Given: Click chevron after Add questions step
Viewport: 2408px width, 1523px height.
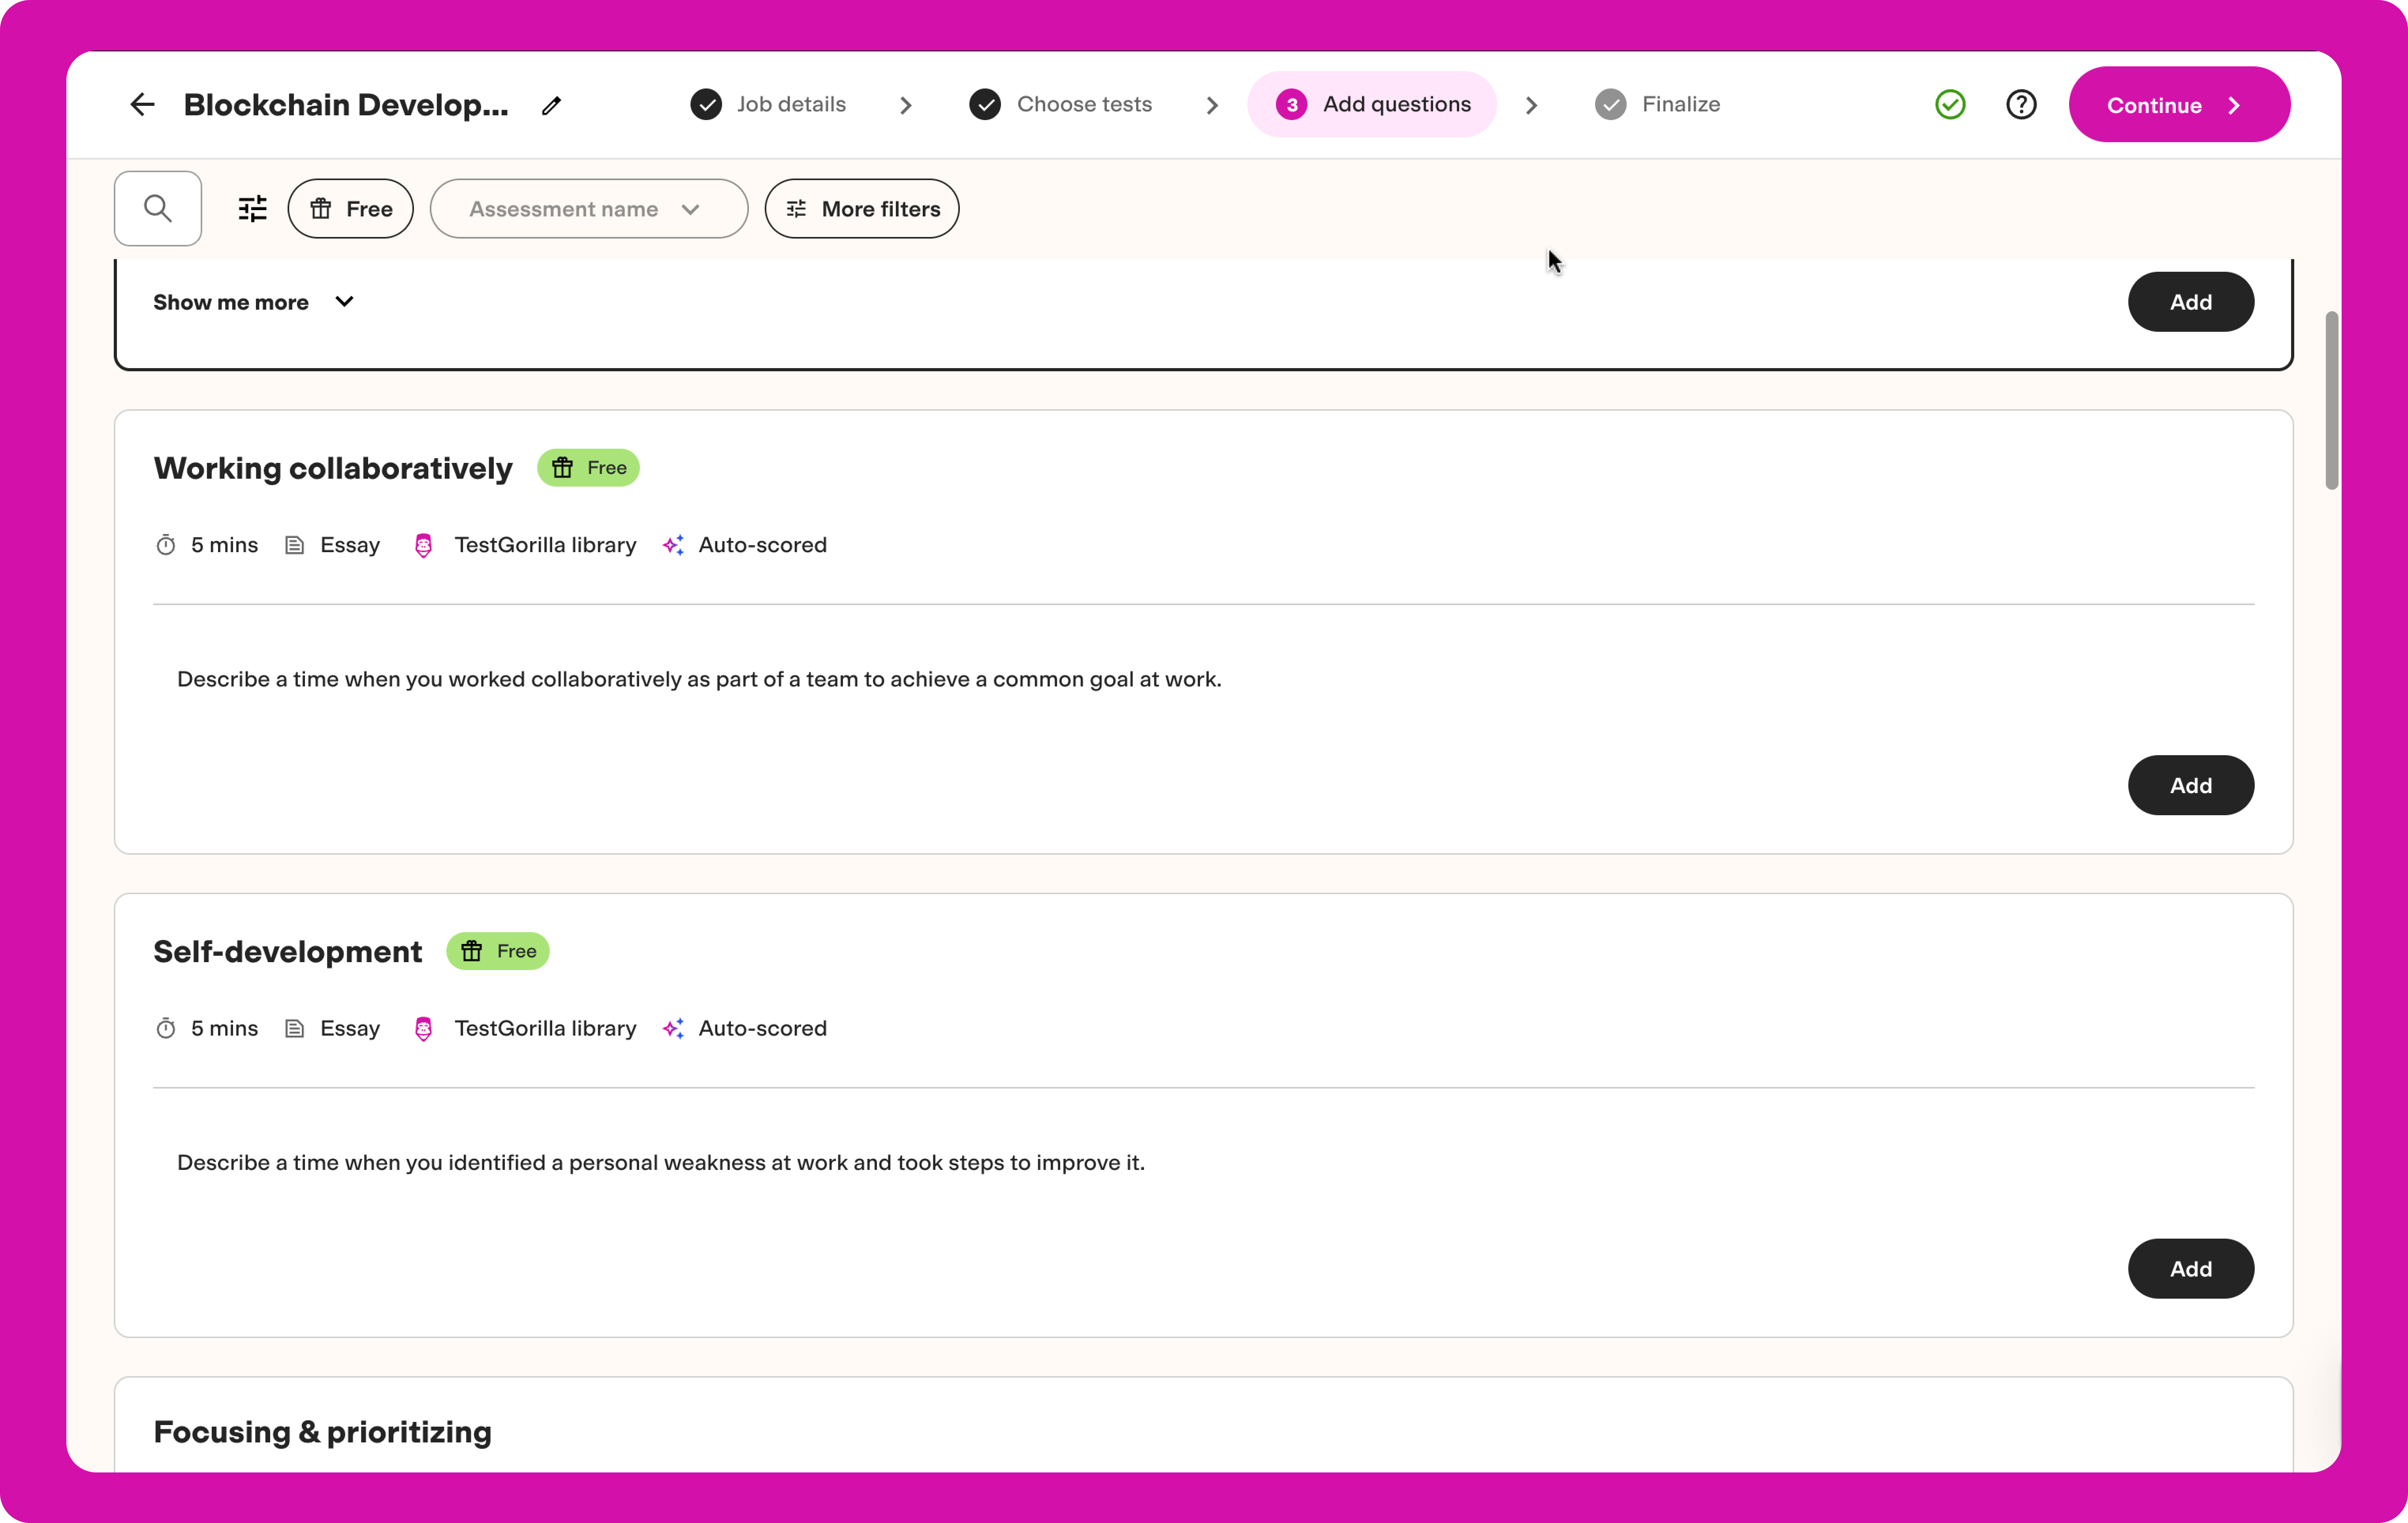Looking at the screenshot, I should click(x=1531, y=105).
